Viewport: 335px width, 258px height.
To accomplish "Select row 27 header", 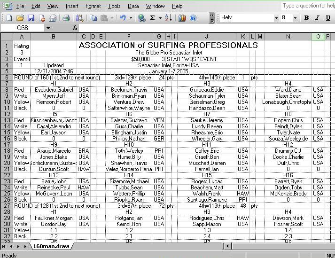I will (7, 206).
